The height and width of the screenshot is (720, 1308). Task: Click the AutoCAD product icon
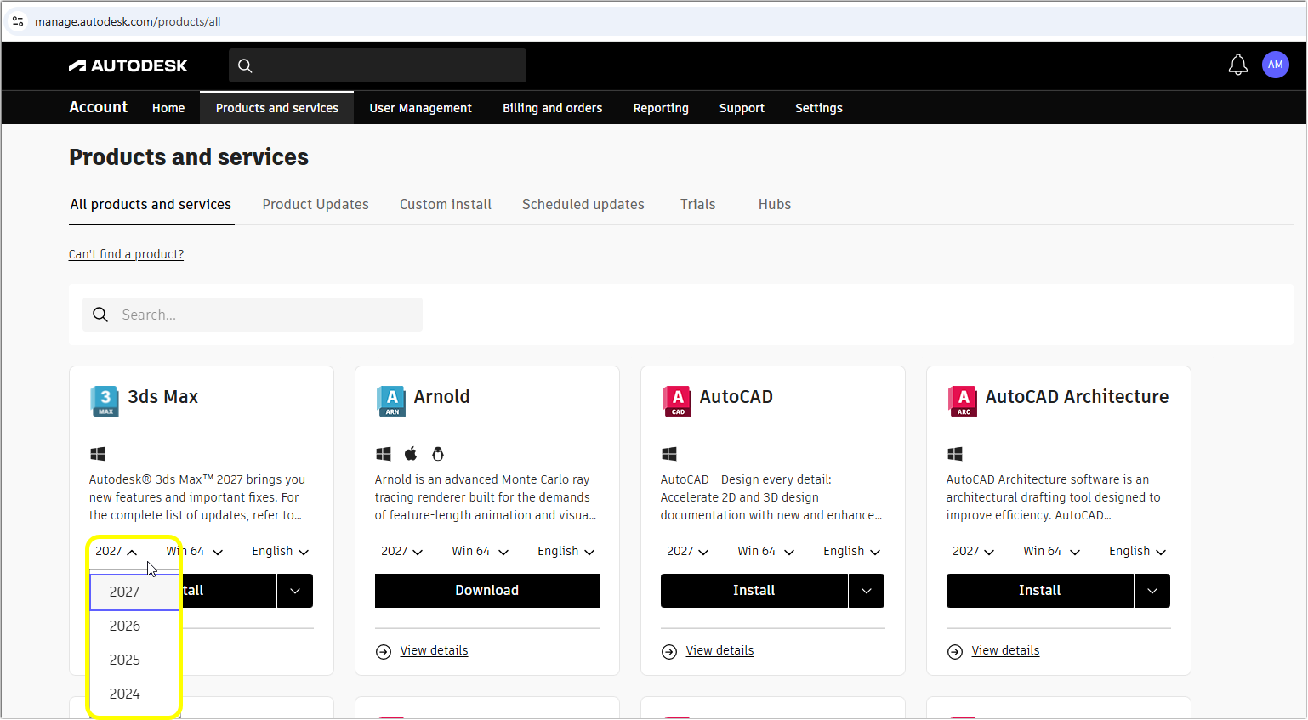click(677, 400)
